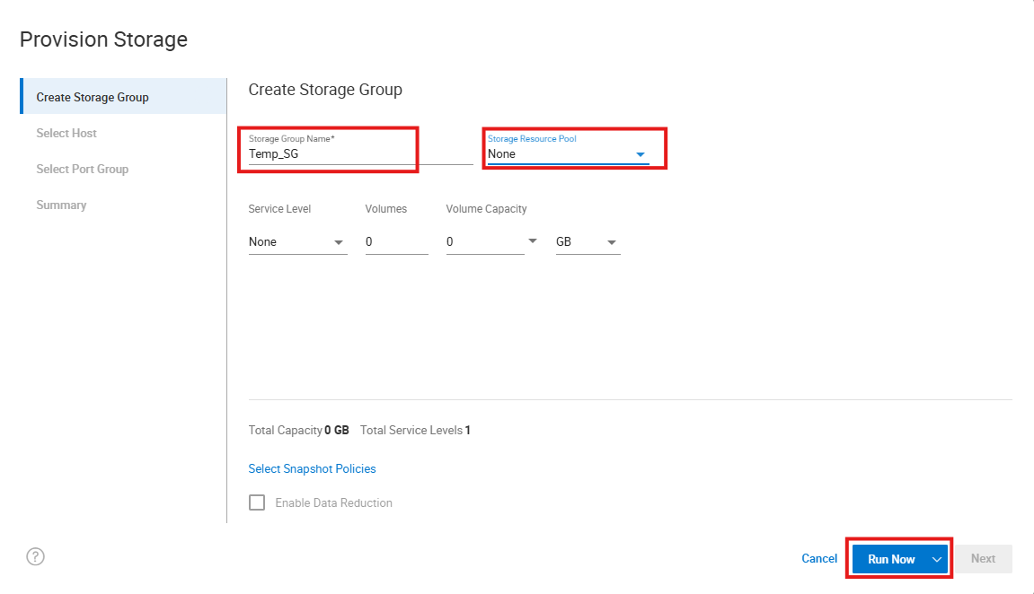
Task: Click the help question mark icon
Action: click(35, 556)
